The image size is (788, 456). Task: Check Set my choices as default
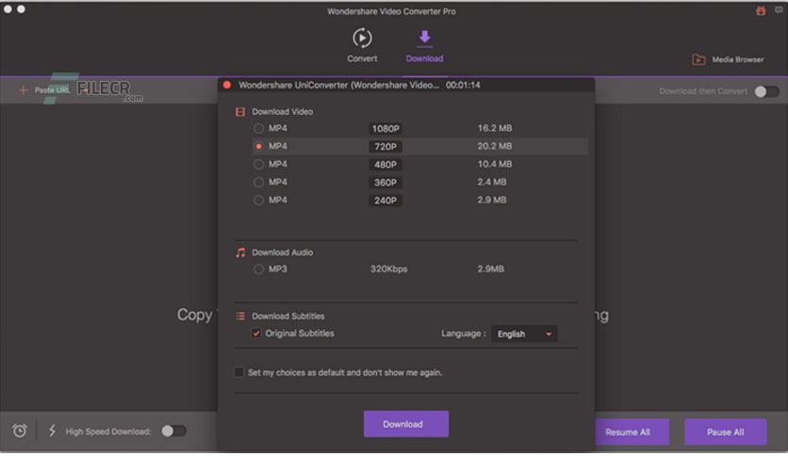238,373
